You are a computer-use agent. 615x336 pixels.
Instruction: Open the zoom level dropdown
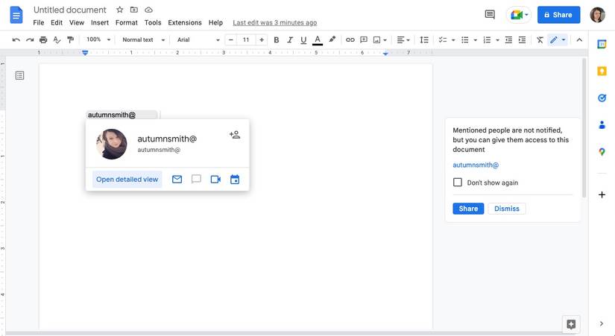click(98, 39)
